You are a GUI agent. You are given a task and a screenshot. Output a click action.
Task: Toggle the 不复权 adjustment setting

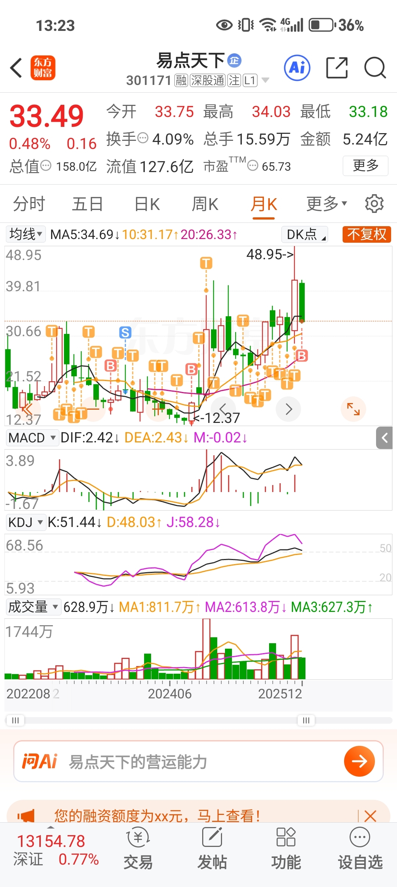[x=366, y=234]
